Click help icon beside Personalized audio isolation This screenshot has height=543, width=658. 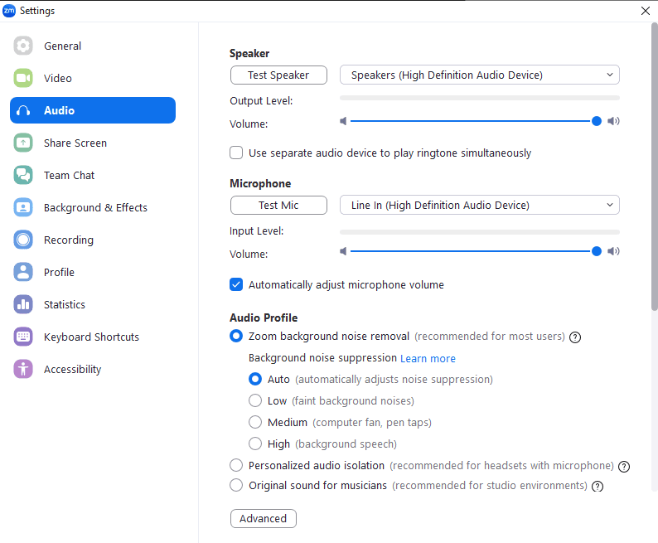625,467
